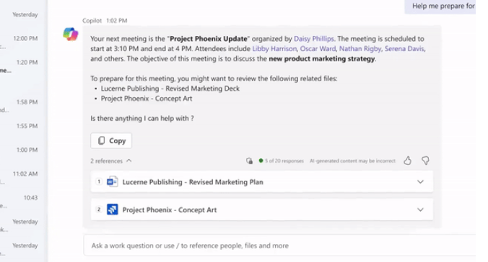
Task: Open Lucerne Publishing - Revised Marketing Plan reference
Action: pyautogui.click(x=262, y=181)
